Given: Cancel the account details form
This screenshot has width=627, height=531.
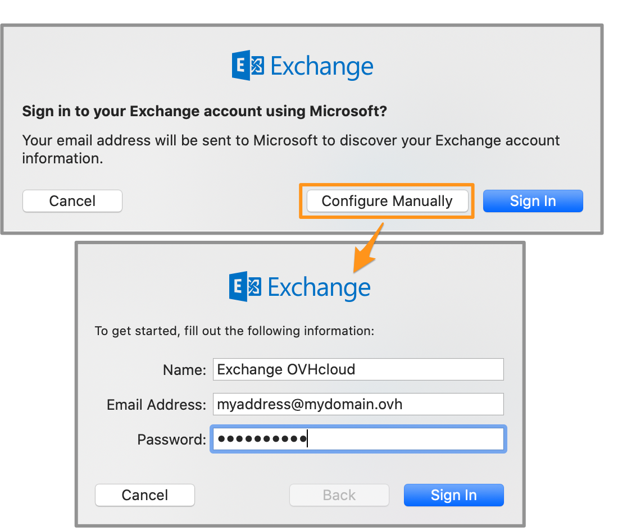Looking at the screenshot, I should click(x=145, y=495).
